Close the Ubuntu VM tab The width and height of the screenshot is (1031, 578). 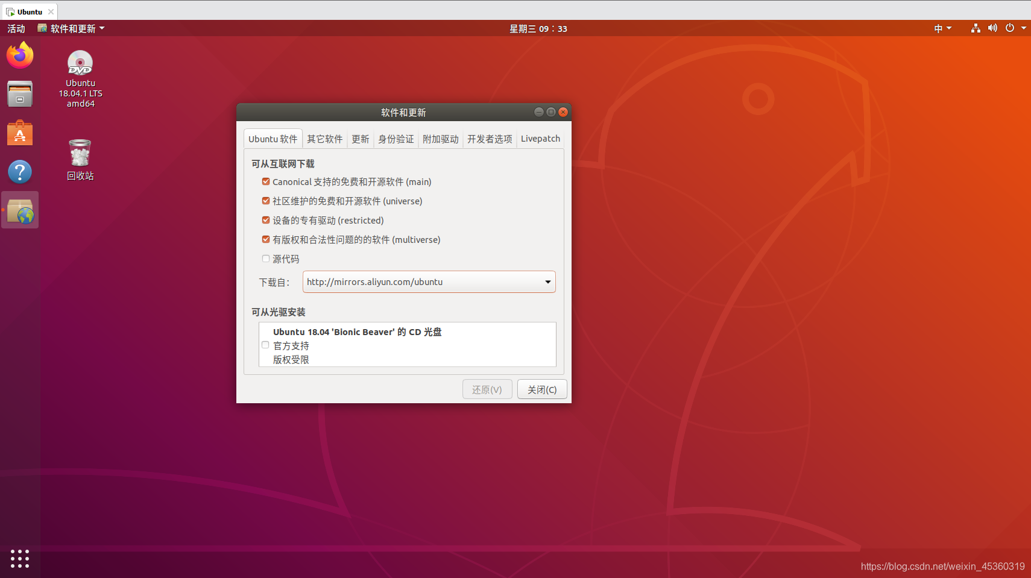click(x=51, y=11)
